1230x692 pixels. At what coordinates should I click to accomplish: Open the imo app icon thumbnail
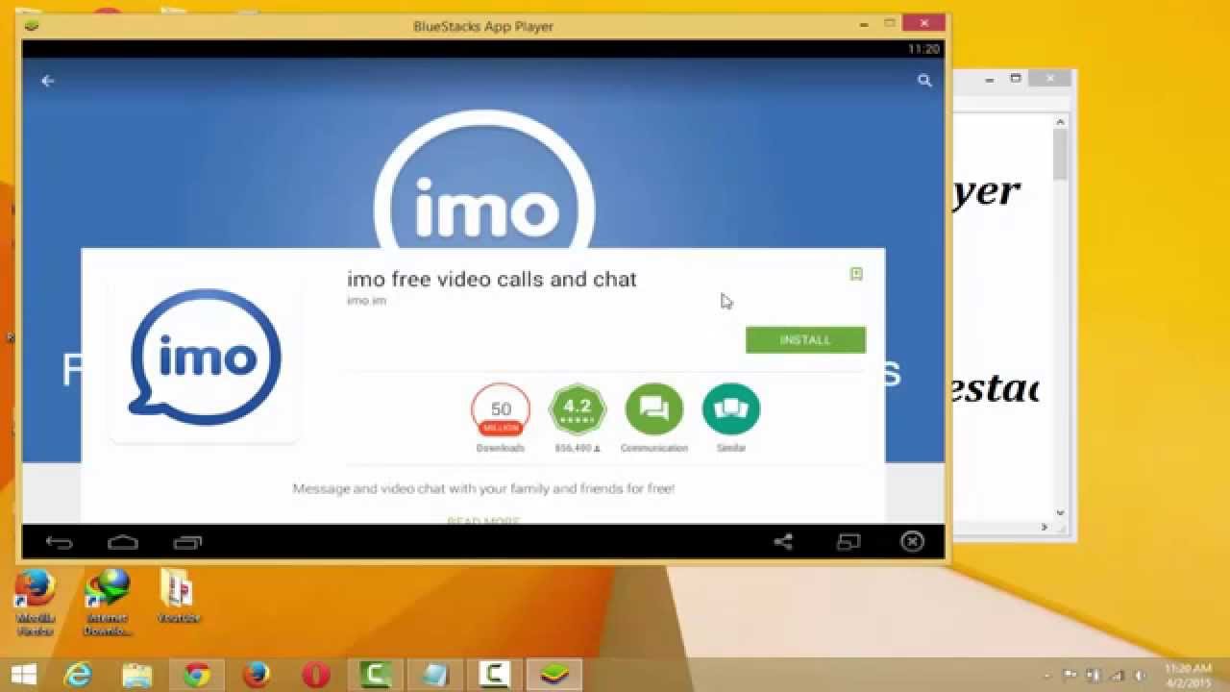[205, 358]
